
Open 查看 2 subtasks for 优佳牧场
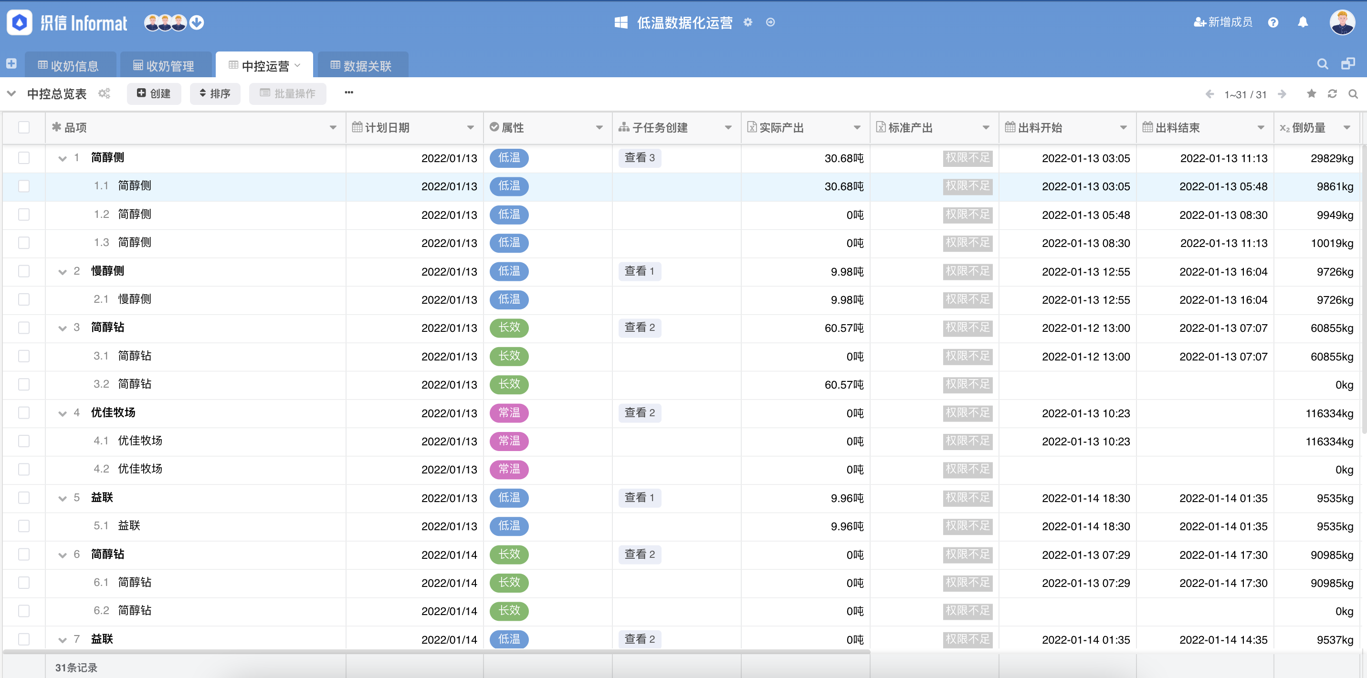click(640, 413)
